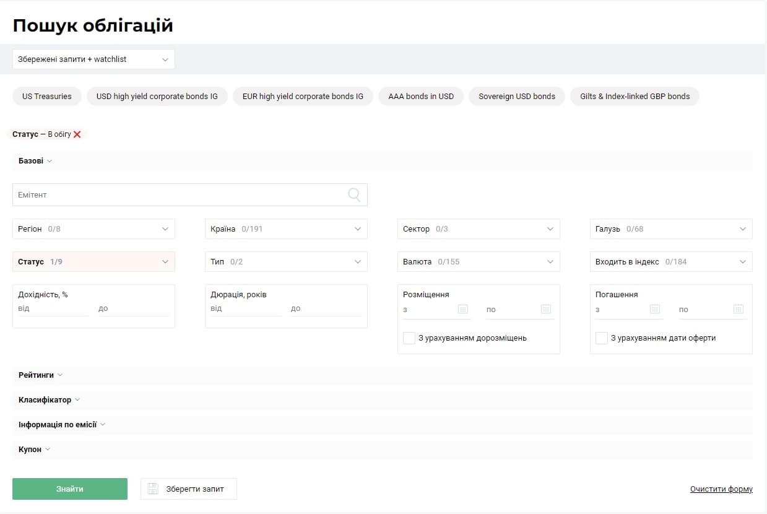Click the Дохідність 'від' input field

pyautogui.click(x=53, y=308)
